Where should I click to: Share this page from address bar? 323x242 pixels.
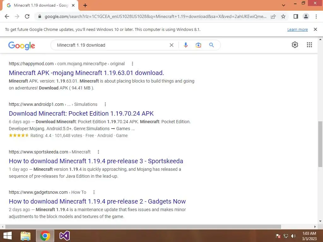[x=273, y=16]
